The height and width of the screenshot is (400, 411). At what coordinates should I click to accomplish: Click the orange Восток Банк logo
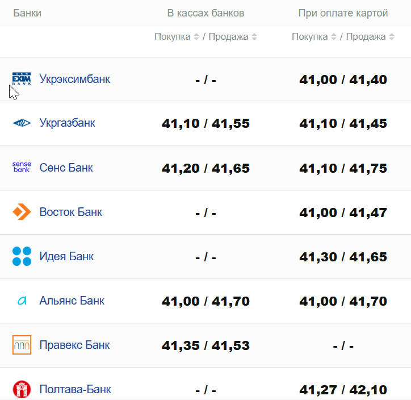[x=22, y=212]
